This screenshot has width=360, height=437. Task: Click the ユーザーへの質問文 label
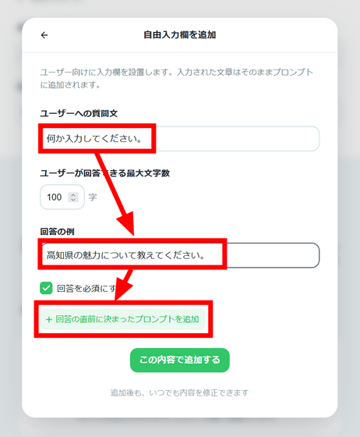[79, 113]
